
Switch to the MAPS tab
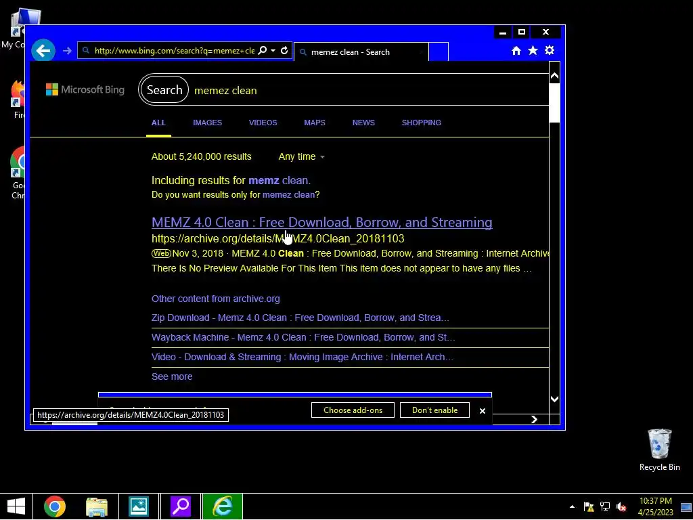pos(315,123)
